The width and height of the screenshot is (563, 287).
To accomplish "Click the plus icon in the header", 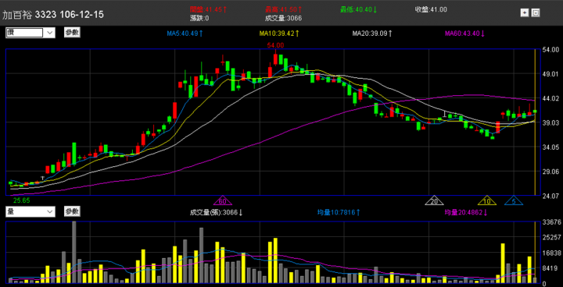I will pos(525,13).
